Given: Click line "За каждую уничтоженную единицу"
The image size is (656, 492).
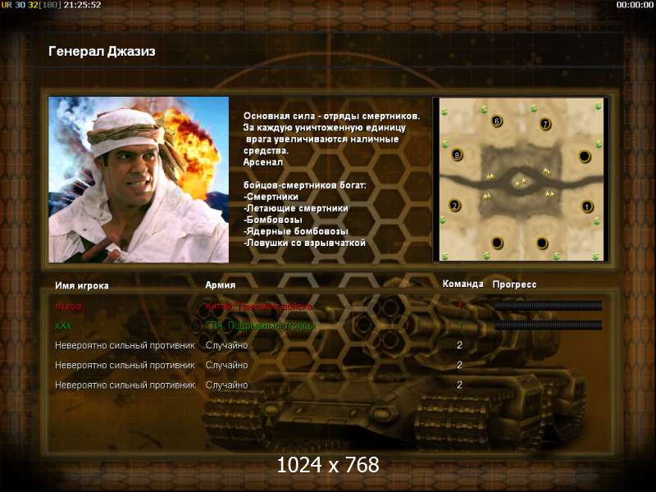Looking at the screenshot, I should [x=325, y=128].
